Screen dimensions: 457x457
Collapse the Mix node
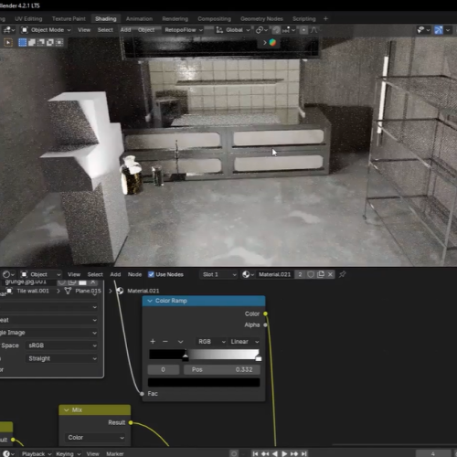click(x=67, y=410)
